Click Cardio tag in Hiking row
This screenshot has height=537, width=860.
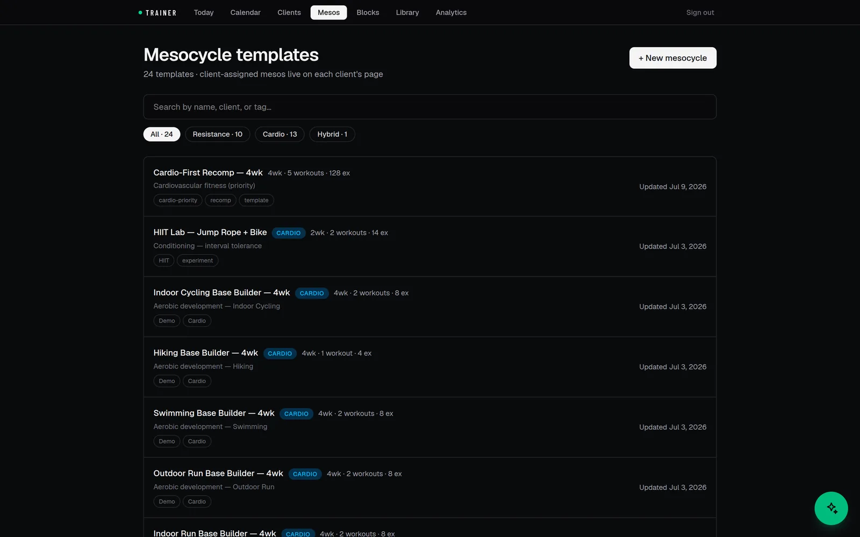[197, 381]
